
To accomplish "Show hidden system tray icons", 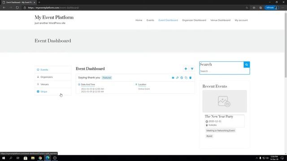I will click(257, 158).
